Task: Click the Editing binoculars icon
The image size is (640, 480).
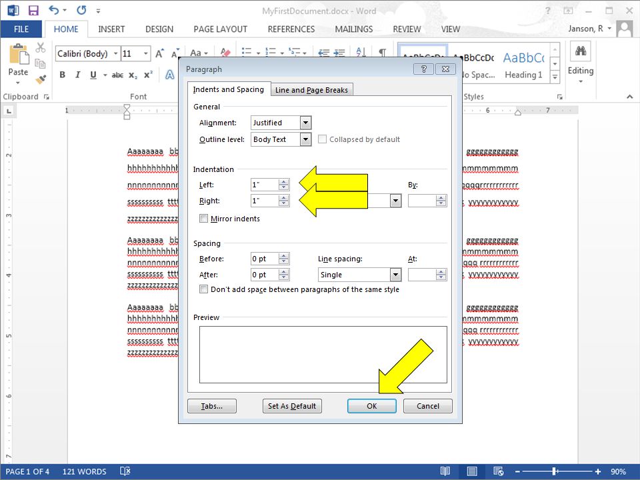Action: 581,51
